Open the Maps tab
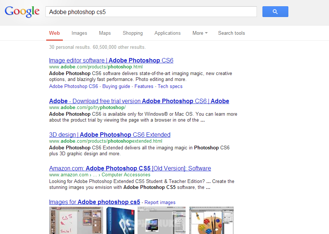Viewport: 329px width, 234px height. [x=105, y=33]
